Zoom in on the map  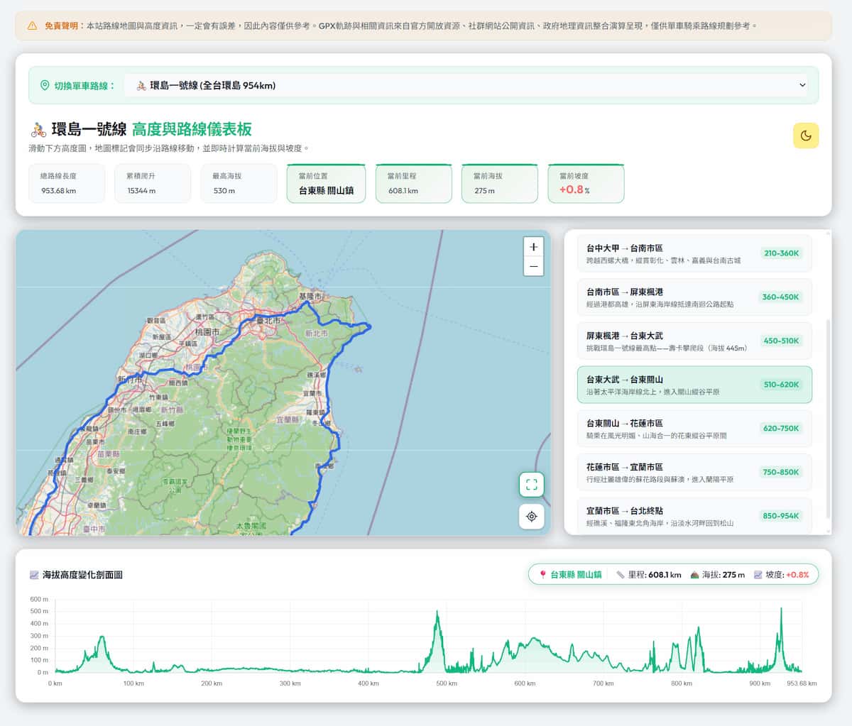533,247
